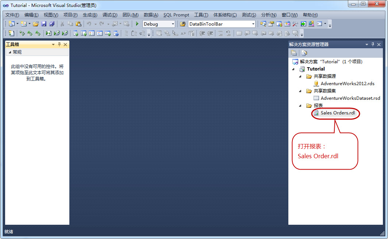Open dropdown arrow next to Add New Item
Screen dimensions: 388x239
click(x=30, y=24)
